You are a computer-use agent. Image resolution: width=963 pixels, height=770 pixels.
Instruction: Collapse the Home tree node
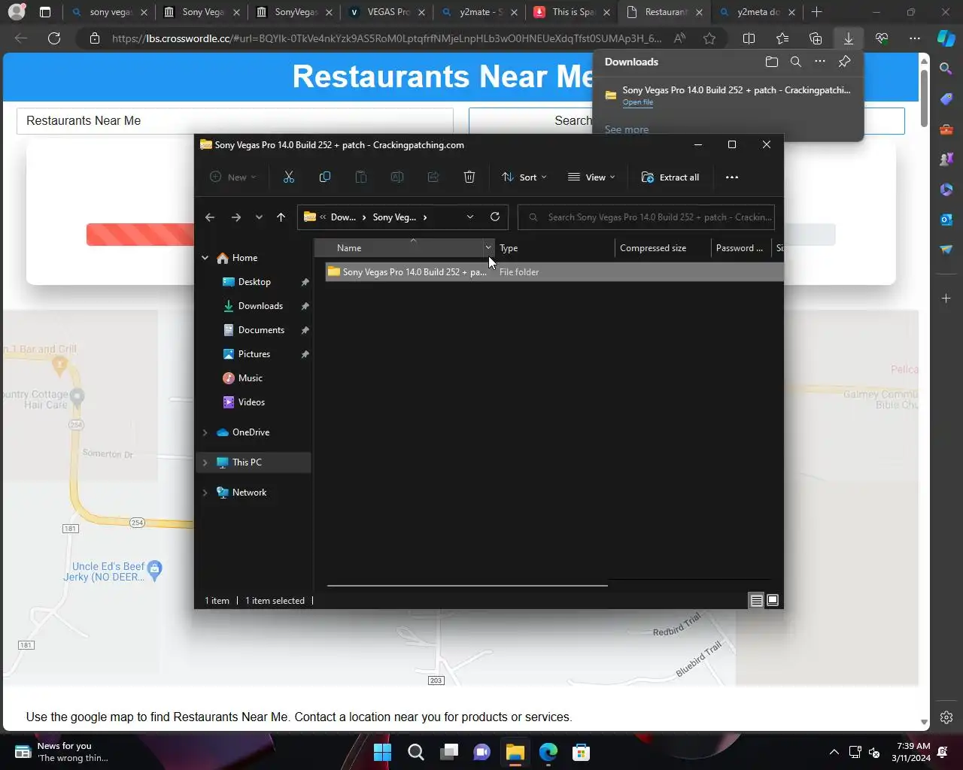(205, 258)
